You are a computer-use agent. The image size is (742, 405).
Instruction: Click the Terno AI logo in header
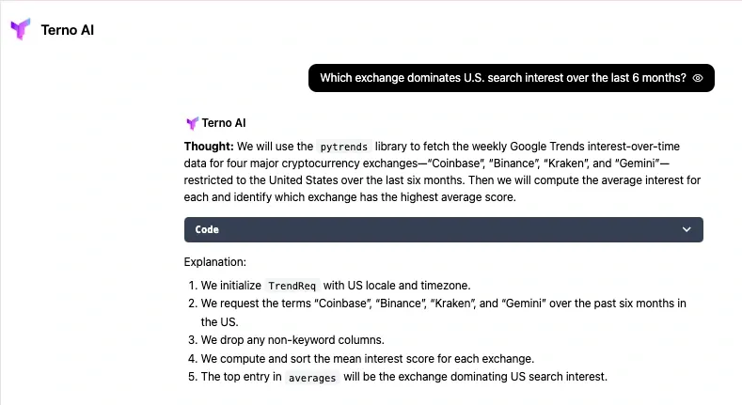[x=21, y=29]
